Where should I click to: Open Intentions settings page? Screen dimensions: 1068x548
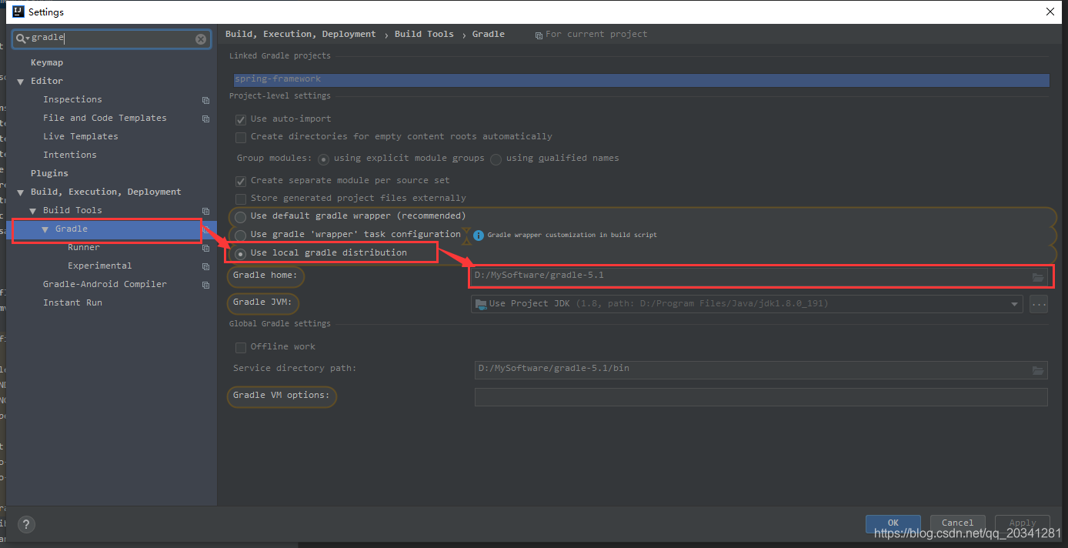click(70, 155)
